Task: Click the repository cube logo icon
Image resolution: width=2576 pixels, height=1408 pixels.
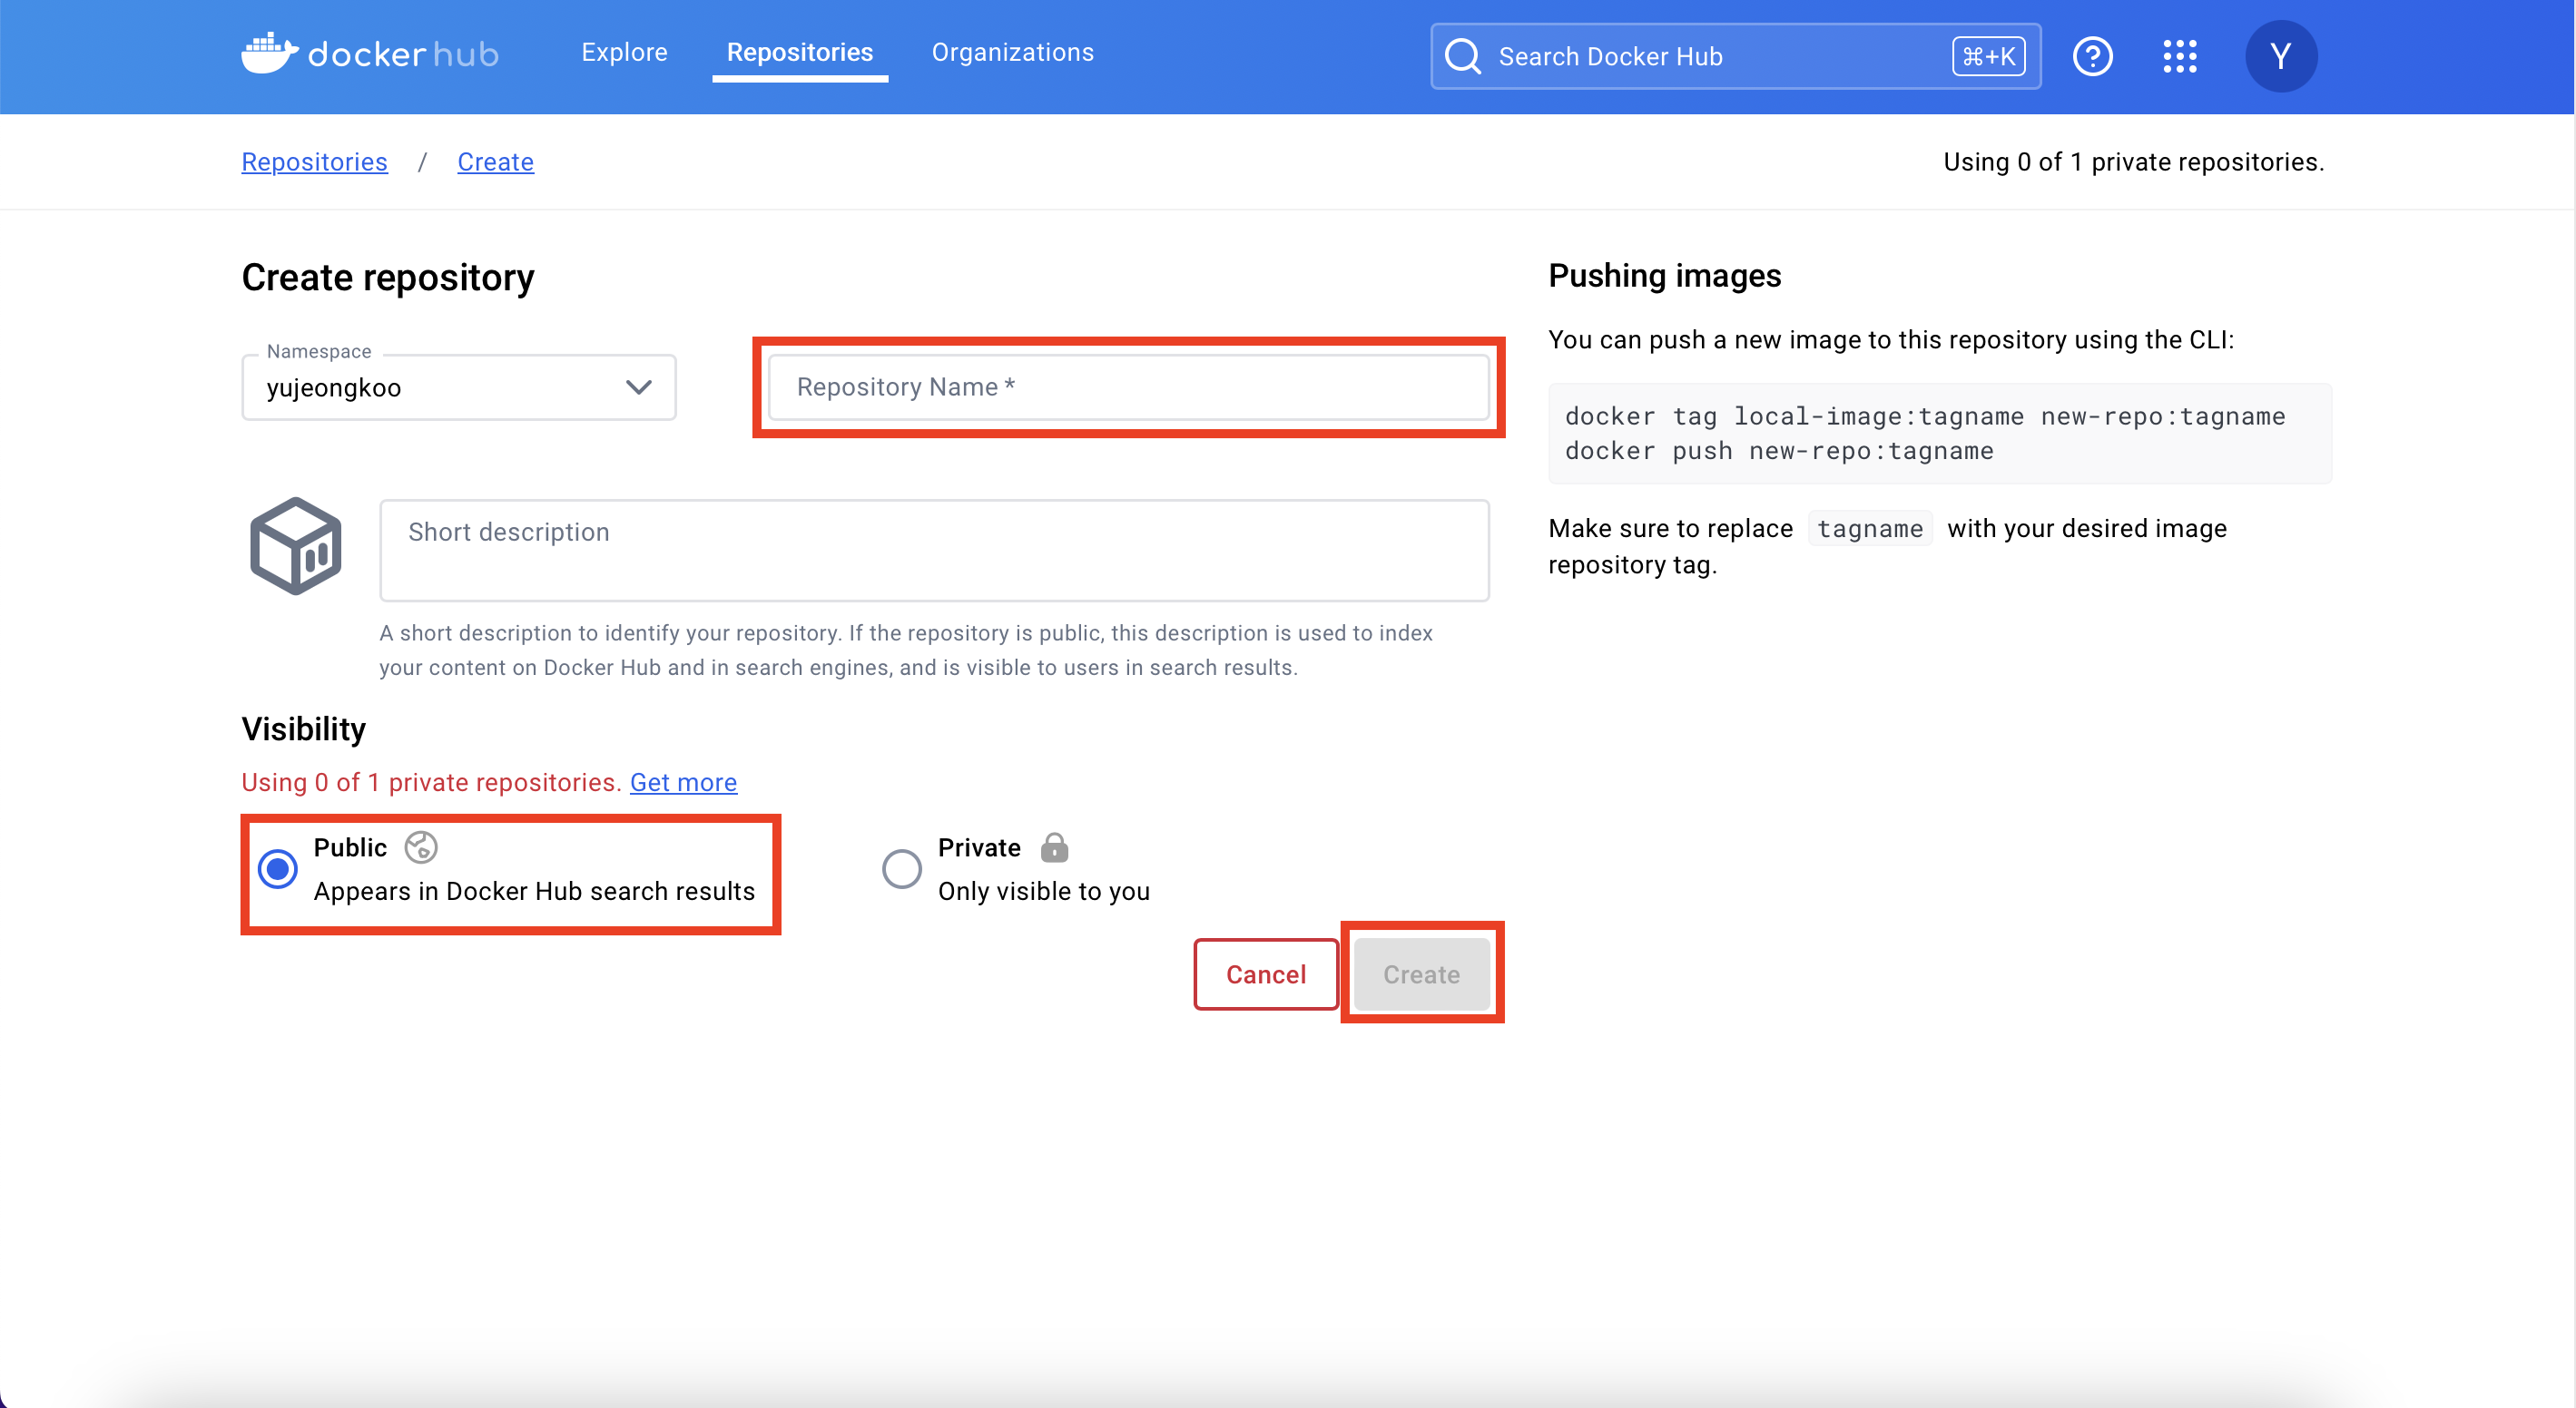Action: [296, 545]
